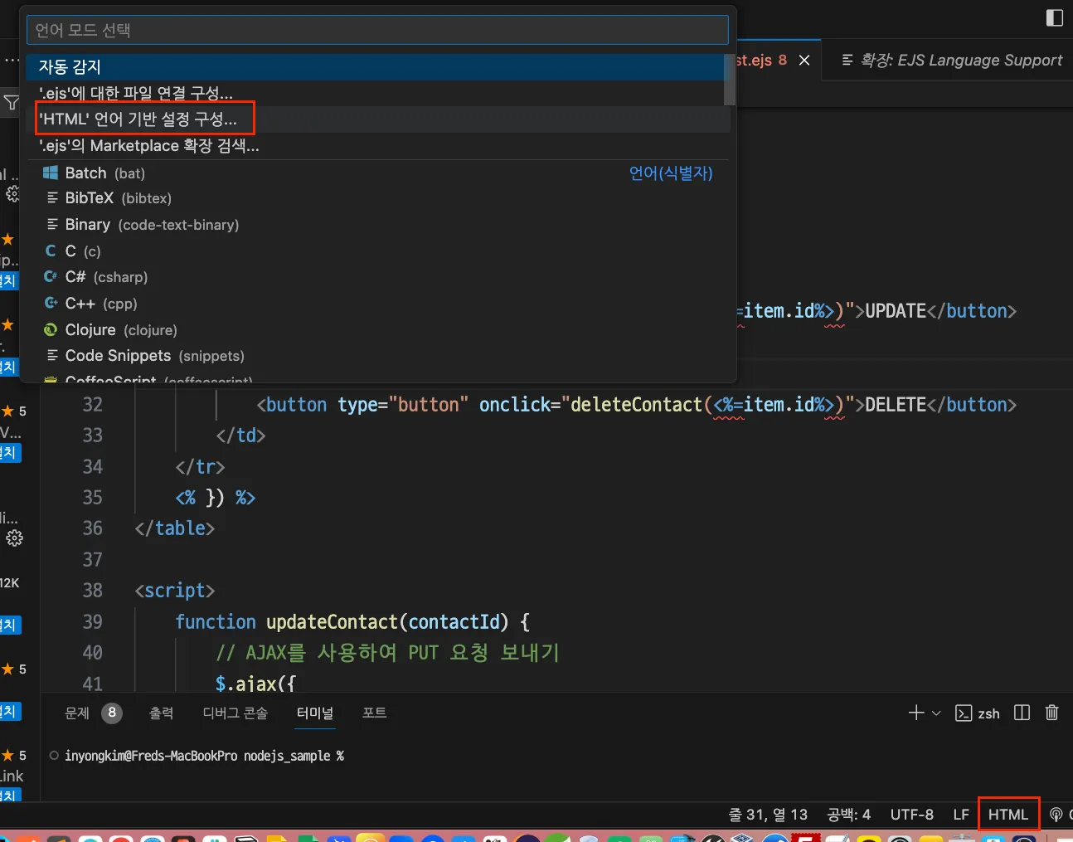The height and width of the screenshot is (842, 1073).
Task: Choose C++ (cpp) from the list
Action: click(x=100, y=304)
